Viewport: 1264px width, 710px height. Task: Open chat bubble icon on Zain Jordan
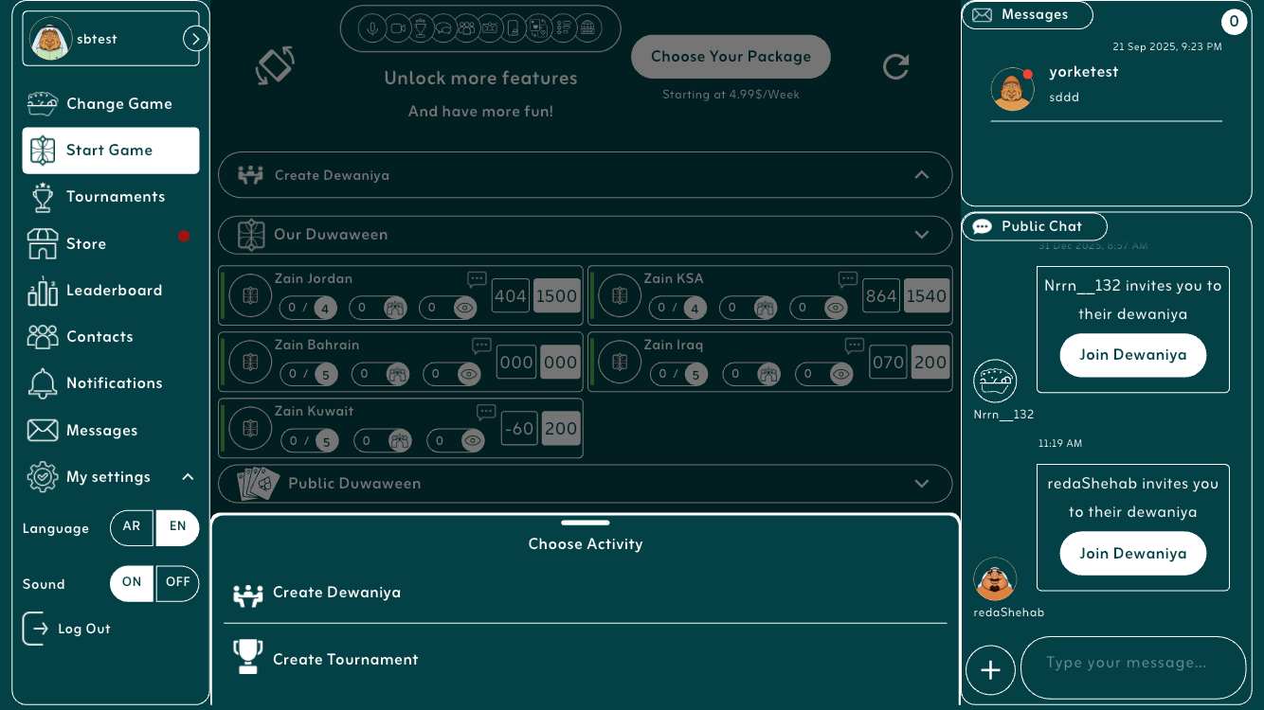pyautogui.click(x=477, y=279)
